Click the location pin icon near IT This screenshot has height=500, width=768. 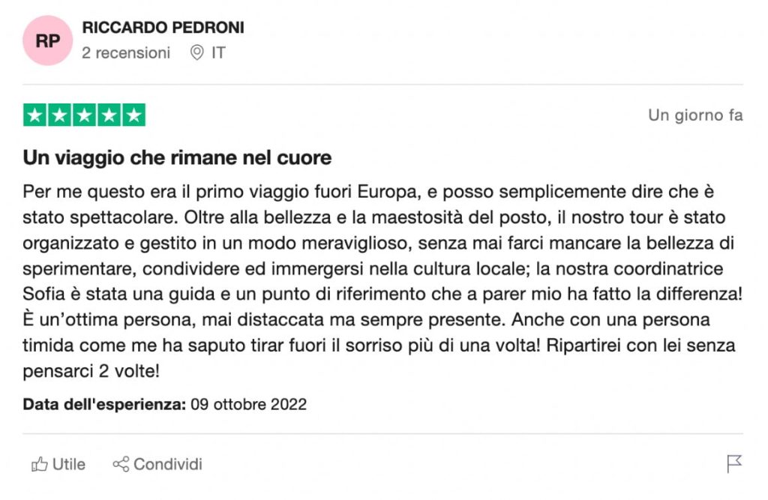pos(197,53)
